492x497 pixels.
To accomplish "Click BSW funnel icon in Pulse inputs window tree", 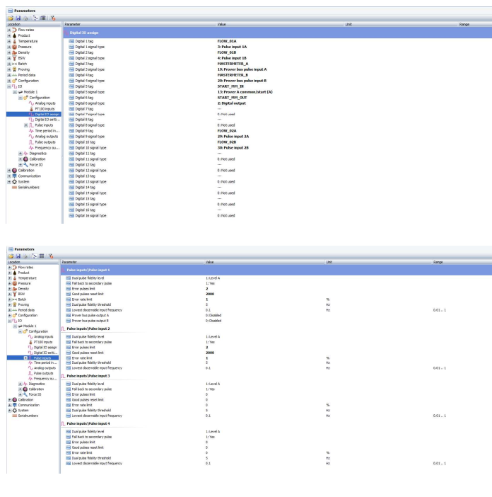I will click(14, 294).
